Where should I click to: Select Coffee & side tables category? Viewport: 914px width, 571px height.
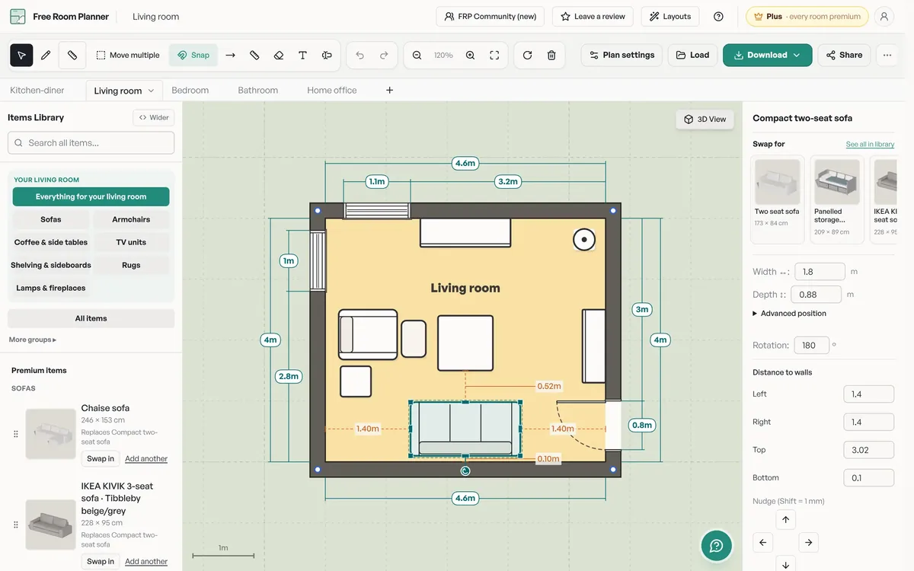pyautogui.click(x=51, y=242)
